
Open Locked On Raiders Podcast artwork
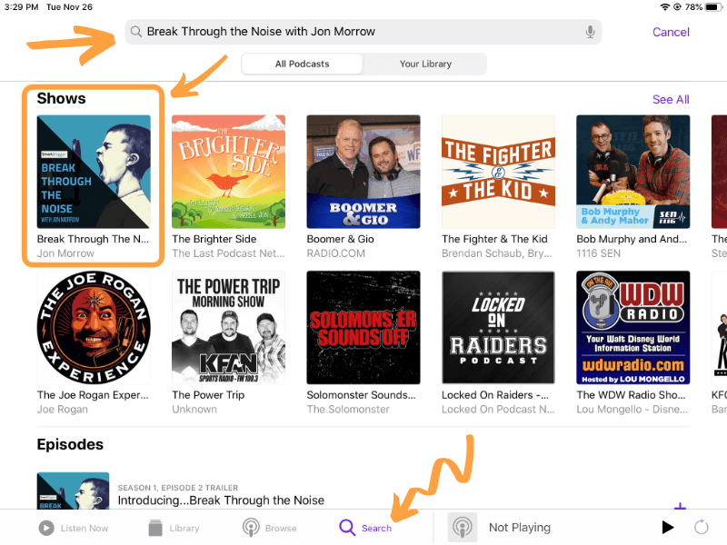pos(498,328)
